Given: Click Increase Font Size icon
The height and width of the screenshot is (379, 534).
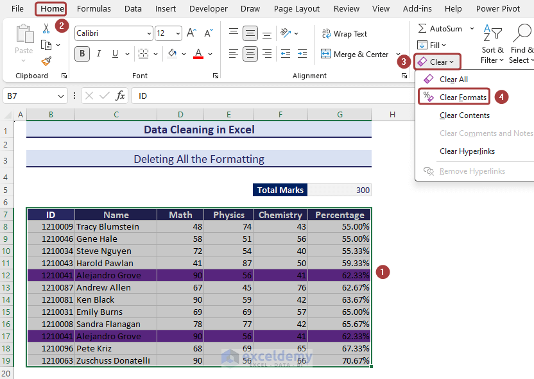Looking at the screenshot, I should coord(192,33).
